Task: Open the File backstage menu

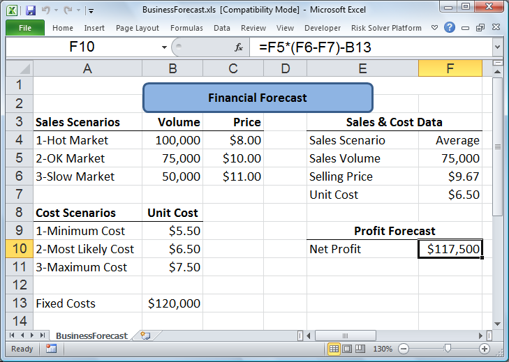Action: point(25,28)
